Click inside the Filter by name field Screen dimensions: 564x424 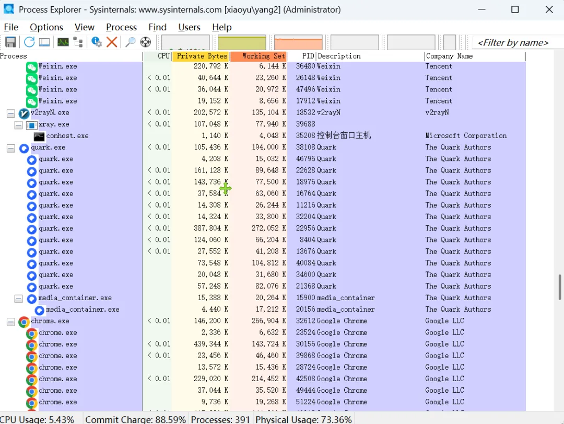pos(517,42)
